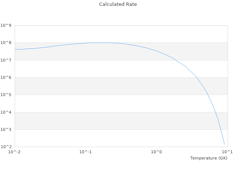Click the gray band between 10^6 and 10^5
This screenshot has width=235, height=176.
click(x=110, y=86)
